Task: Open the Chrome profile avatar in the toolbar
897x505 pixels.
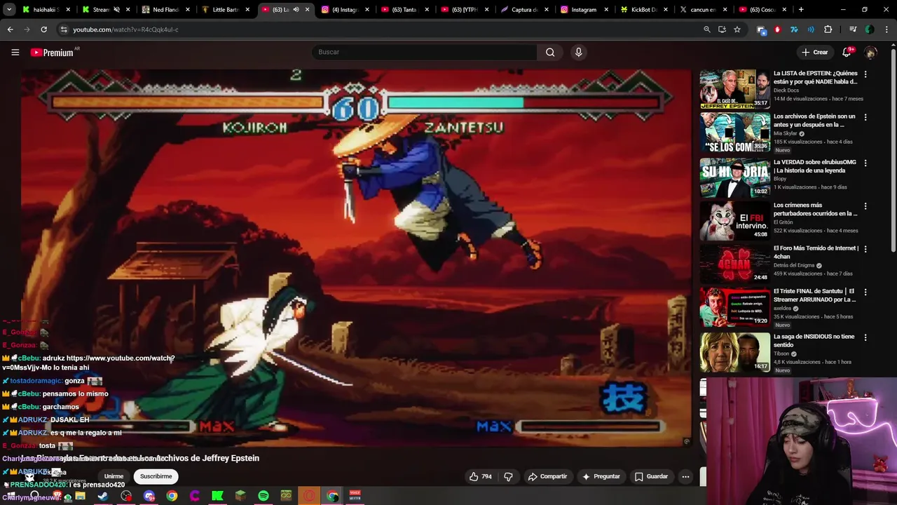Action: [x=870, y=29]
